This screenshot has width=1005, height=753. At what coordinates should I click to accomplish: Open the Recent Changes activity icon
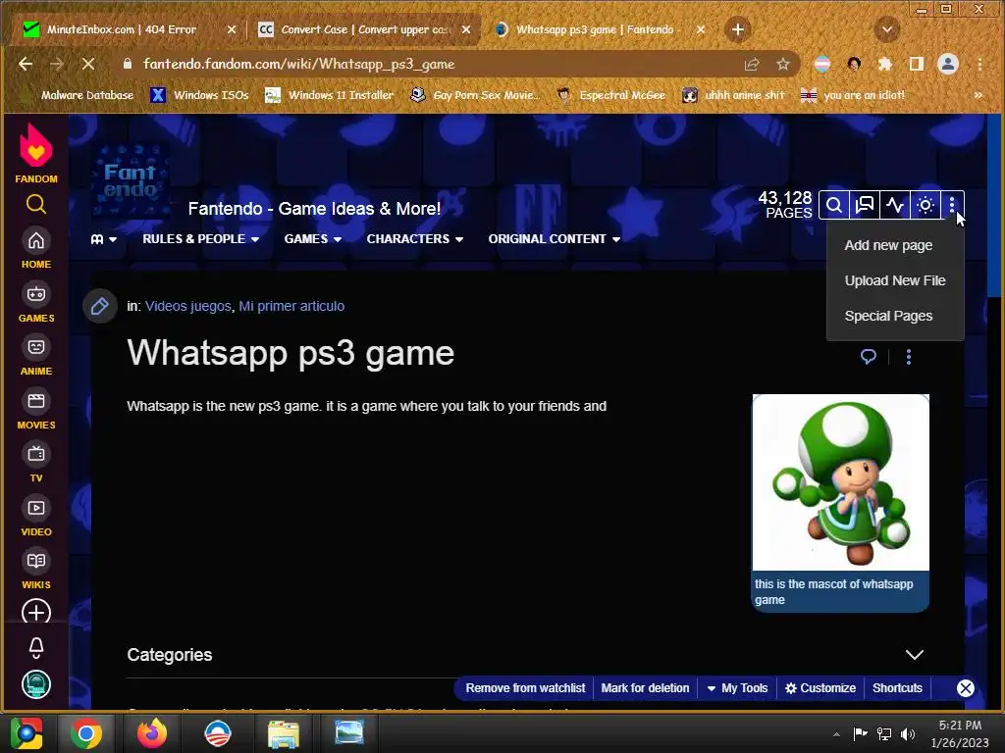coord(895,205)
